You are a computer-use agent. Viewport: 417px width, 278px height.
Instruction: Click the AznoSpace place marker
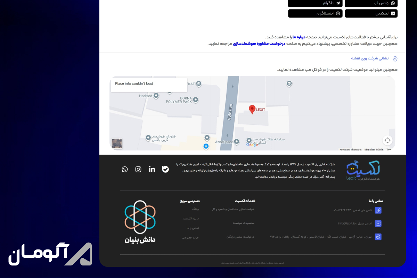tap(237, 141)
